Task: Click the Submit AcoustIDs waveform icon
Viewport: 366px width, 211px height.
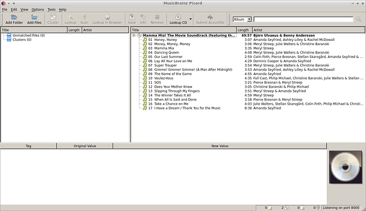Action: click(210, 17)
